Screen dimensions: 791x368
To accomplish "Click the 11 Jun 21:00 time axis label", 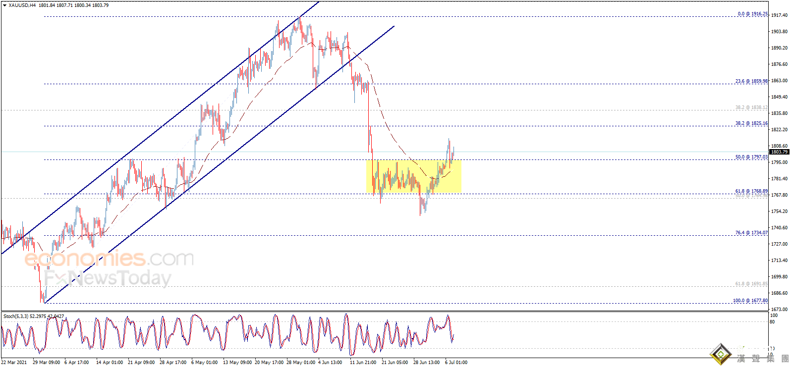I will (363, 363).
